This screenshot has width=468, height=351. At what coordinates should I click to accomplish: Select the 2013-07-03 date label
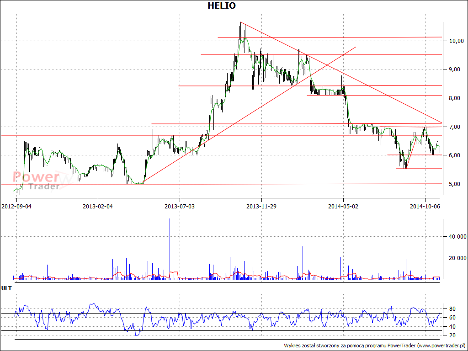click(180, 206)
